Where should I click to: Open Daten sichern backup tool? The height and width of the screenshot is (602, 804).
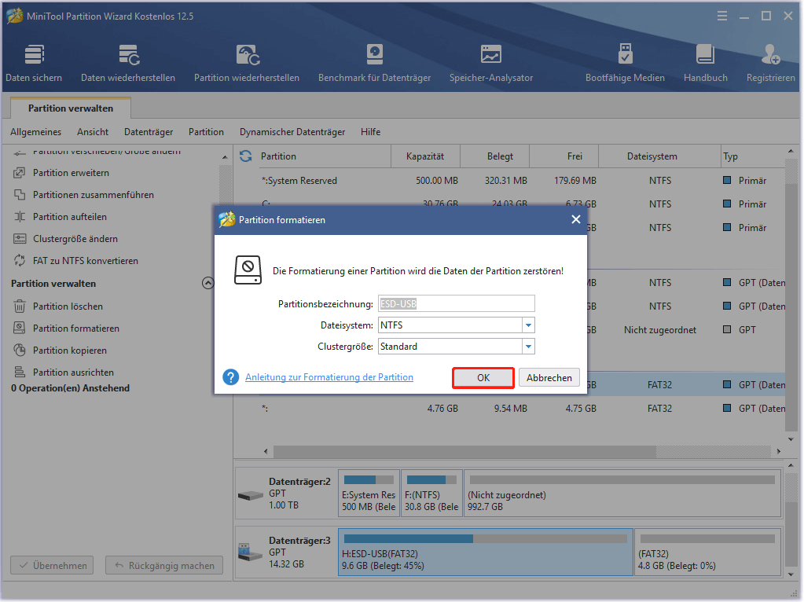(34, 64)
